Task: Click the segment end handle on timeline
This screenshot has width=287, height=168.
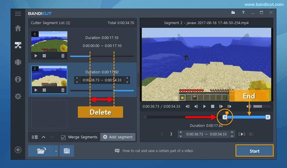Action: click(x=268, y=117)
